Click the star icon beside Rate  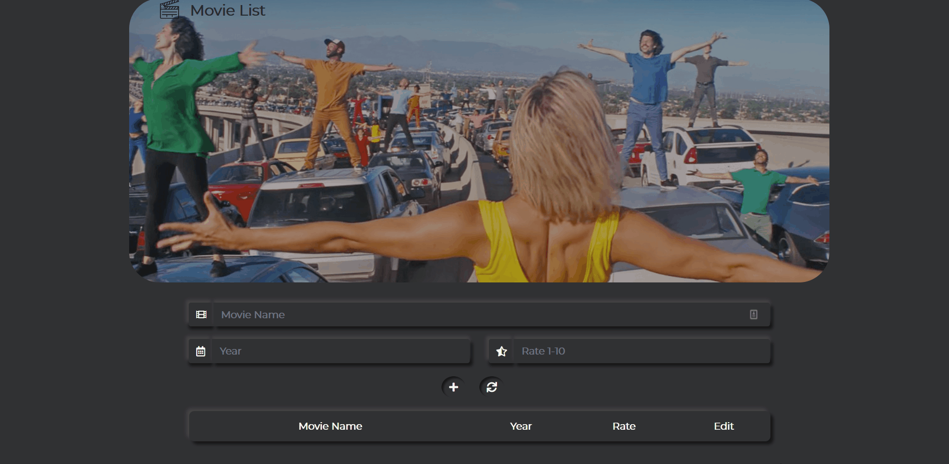[501, 351]
